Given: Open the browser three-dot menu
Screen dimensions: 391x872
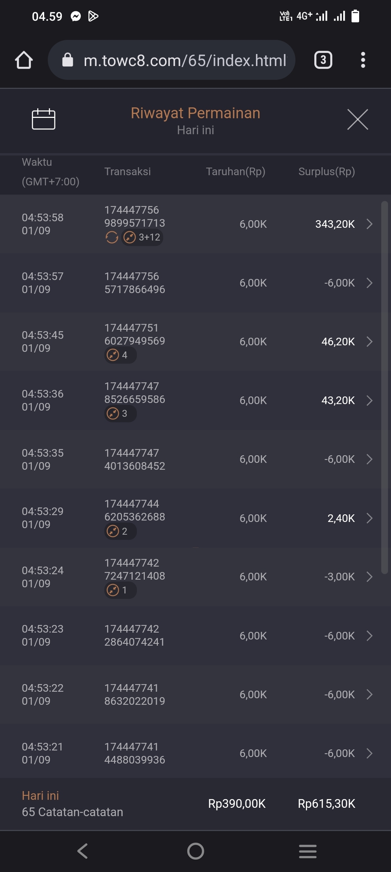Looking at the screenshot, I should pos(363,60).
